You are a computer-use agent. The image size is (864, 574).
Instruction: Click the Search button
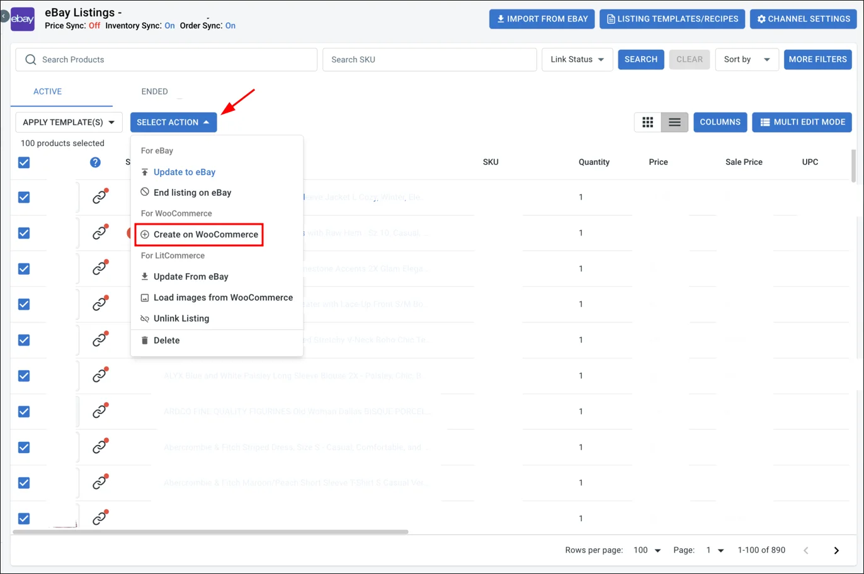coord(640,59)
